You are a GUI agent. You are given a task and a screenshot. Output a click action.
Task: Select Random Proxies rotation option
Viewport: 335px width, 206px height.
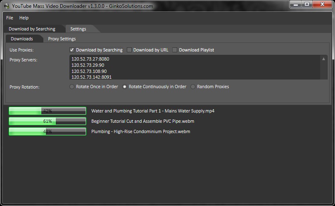click(x=193, y=87)
